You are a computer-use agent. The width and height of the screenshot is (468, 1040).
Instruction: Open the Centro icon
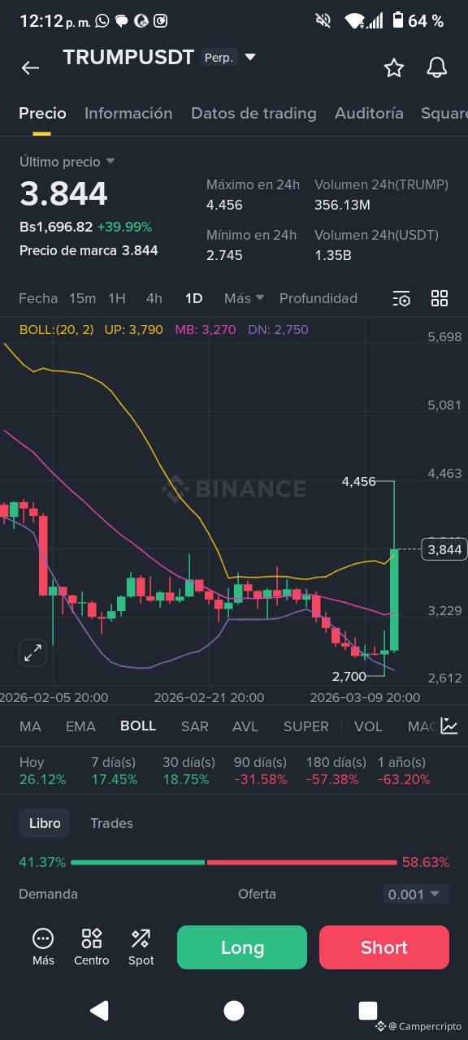pos(92,947)
